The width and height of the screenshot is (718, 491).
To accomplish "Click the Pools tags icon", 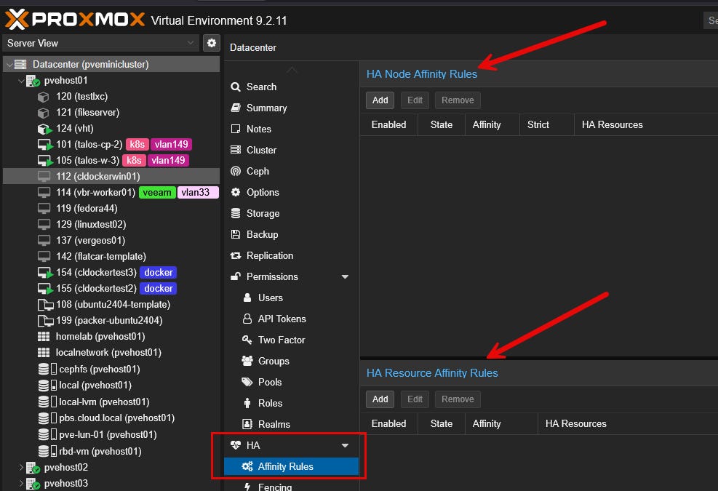I will (247, 382).
